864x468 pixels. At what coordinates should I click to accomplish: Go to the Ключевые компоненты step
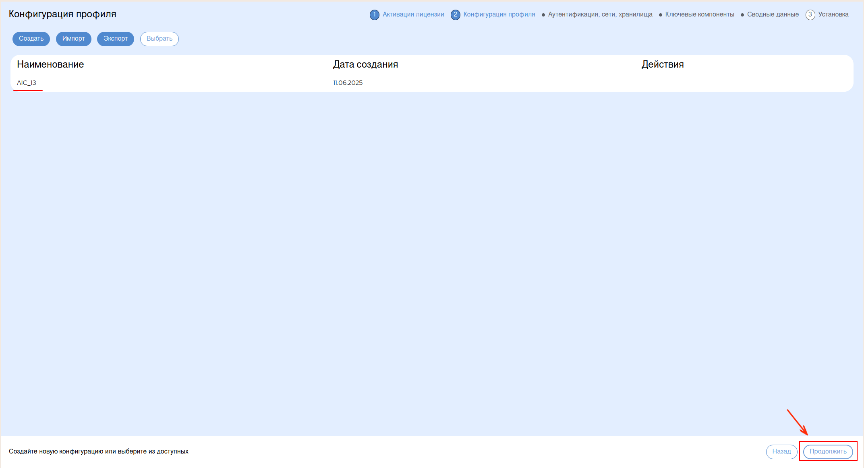pos(700,14)
